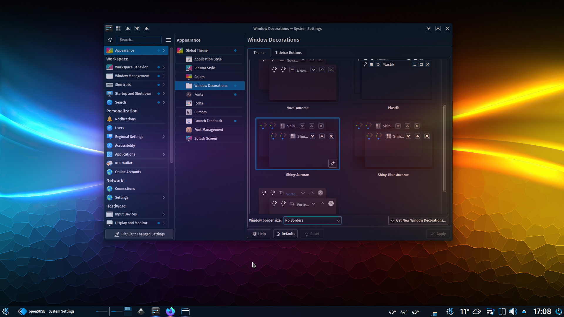564x317 pixels.
Task: Expand Startup and Shutdown chevron
Action: coord(164,94)
